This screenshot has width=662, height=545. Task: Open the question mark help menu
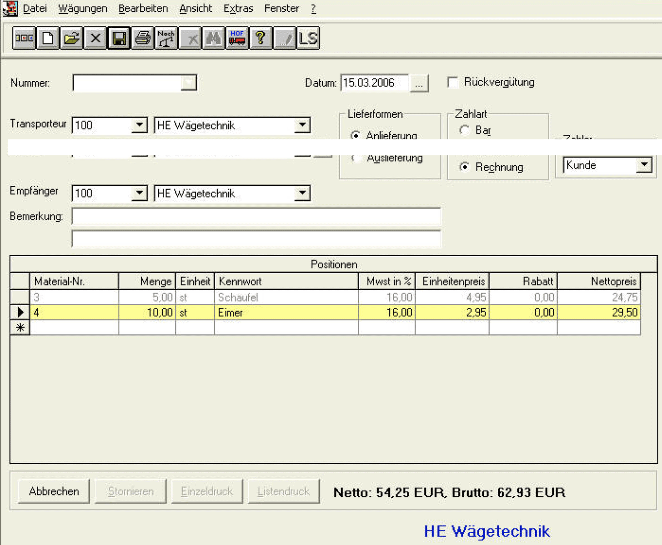[x=313, y=8]
